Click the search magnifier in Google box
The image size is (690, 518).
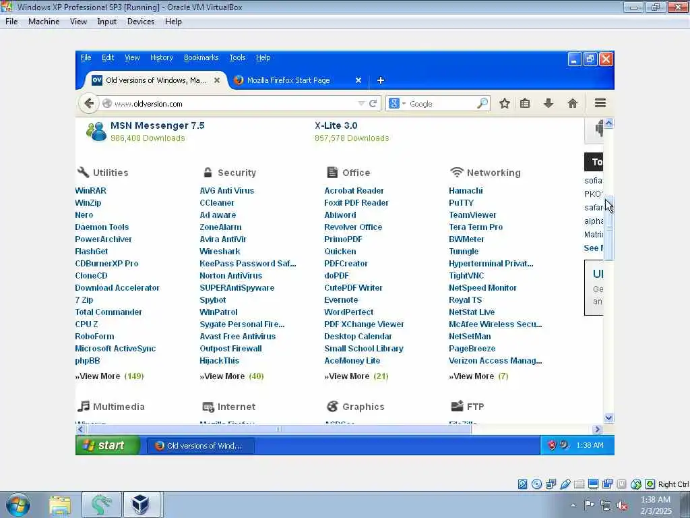tap(482, 103)
